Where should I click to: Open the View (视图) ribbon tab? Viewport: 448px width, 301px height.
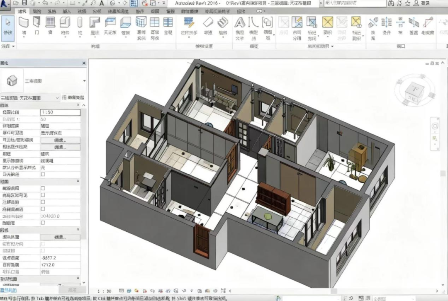pyautogui.click(x=155, y=11)
